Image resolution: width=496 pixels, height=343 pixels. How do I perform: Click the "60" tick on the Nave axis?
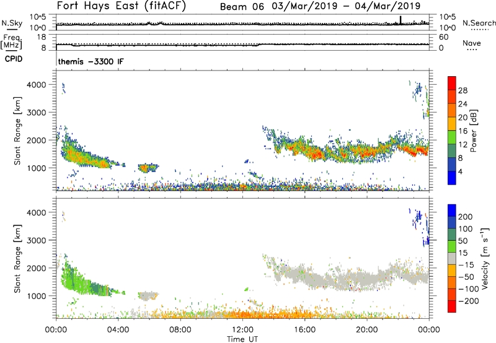443,37
